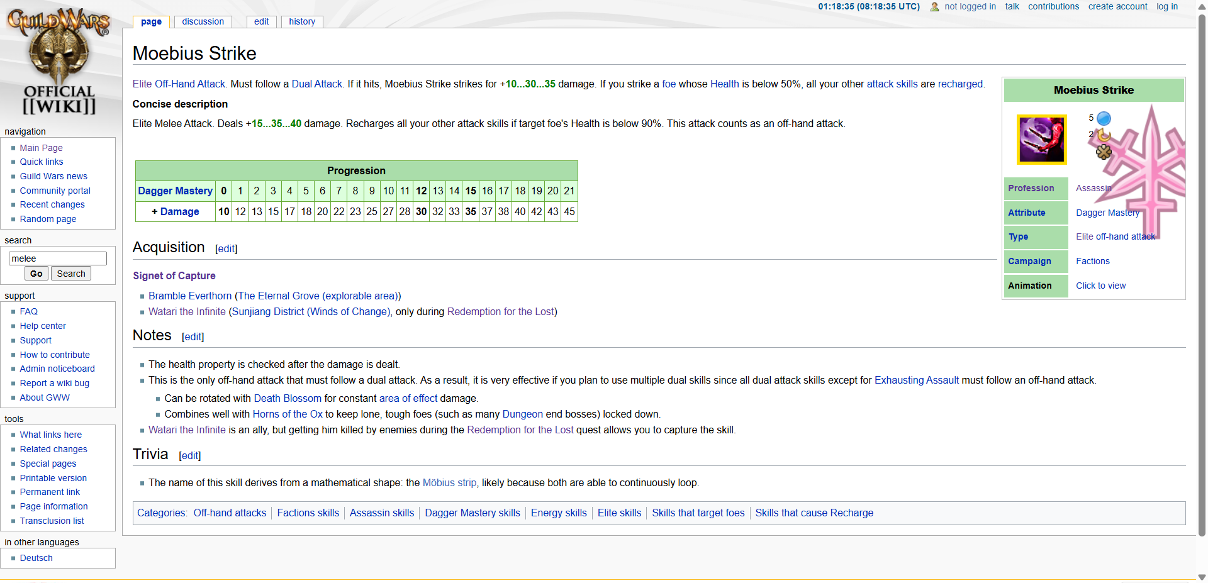1208x583 pixels.
Task: Open Random page link
Action: click(48, 219)
